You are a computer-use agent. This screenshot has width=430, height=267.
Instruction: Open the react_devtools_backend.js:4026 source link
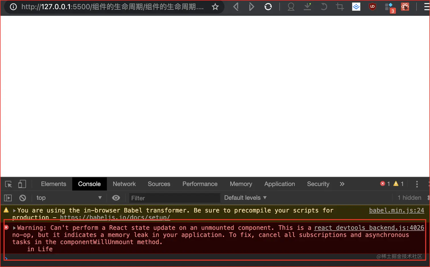[369, 228]
